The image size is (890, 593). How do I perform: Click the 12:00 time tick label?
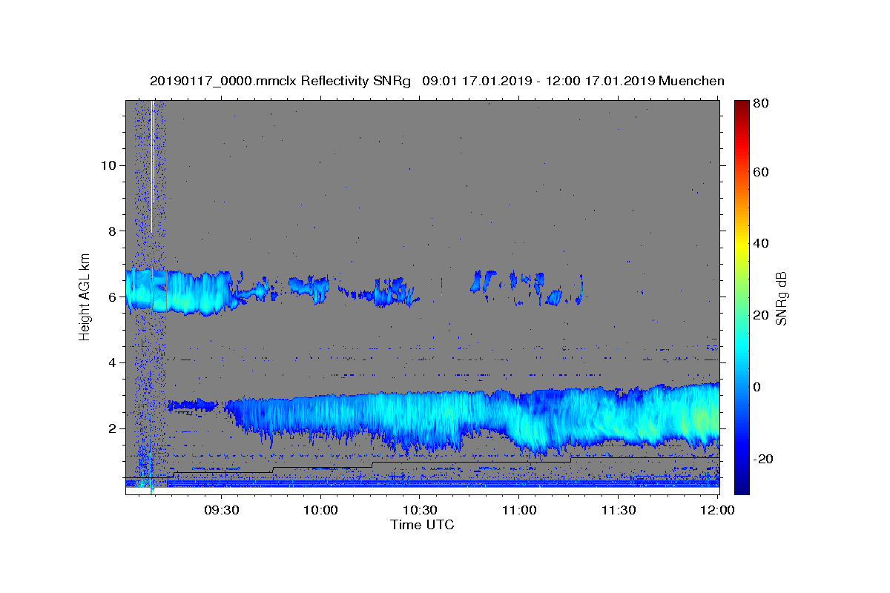716,511
